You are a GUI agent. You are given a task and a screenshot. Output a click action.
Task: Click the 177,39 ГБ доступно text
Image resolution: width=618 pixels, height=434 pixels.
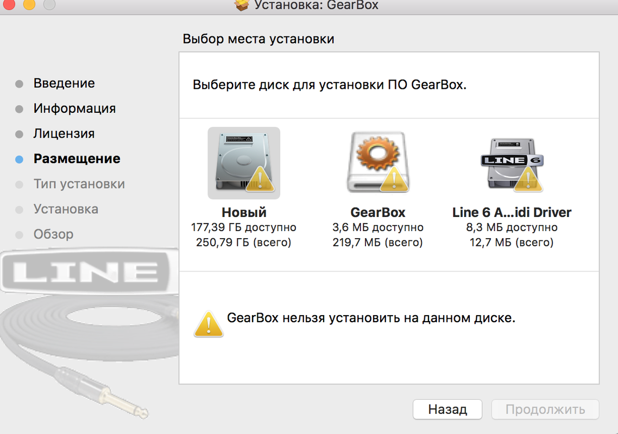click(244, 227)
